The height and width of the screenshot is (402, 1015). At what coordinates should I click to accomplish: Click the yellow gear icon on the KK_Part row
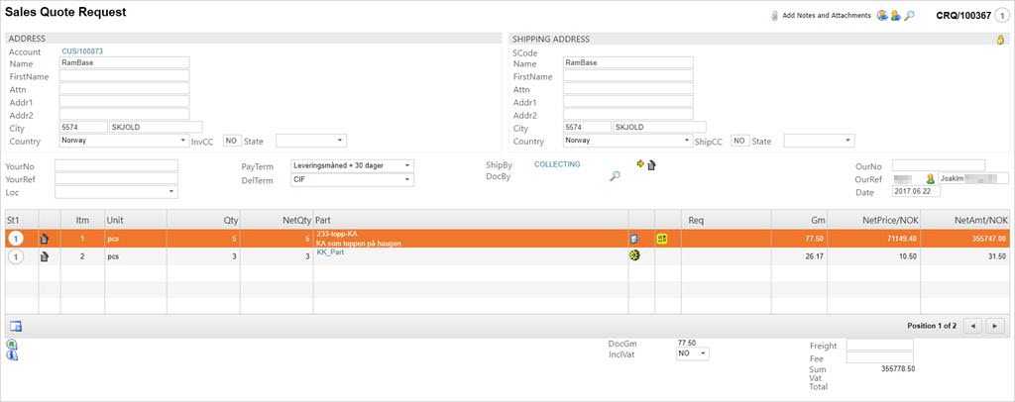pyautogui.click(x=635, y=255)
